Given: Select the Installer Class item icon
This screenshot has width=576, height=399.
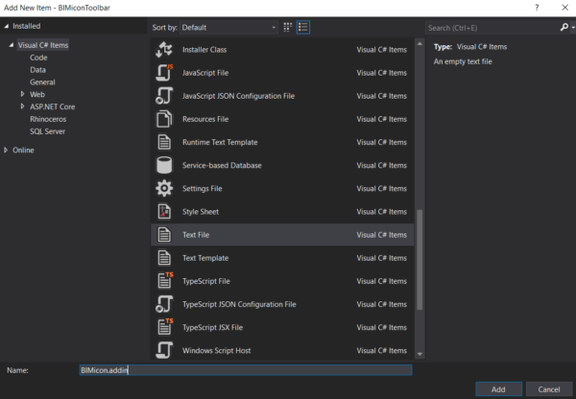Looking at the screenshot, I should coord(164,50).
